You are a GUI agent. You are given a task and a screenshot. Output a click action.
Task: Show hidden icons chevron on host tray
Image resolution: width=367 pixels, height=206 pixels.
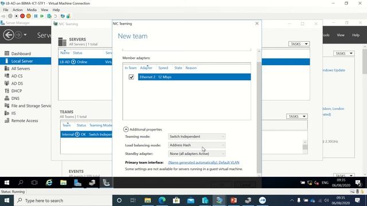pyautogui.click(x=292, y=200)
